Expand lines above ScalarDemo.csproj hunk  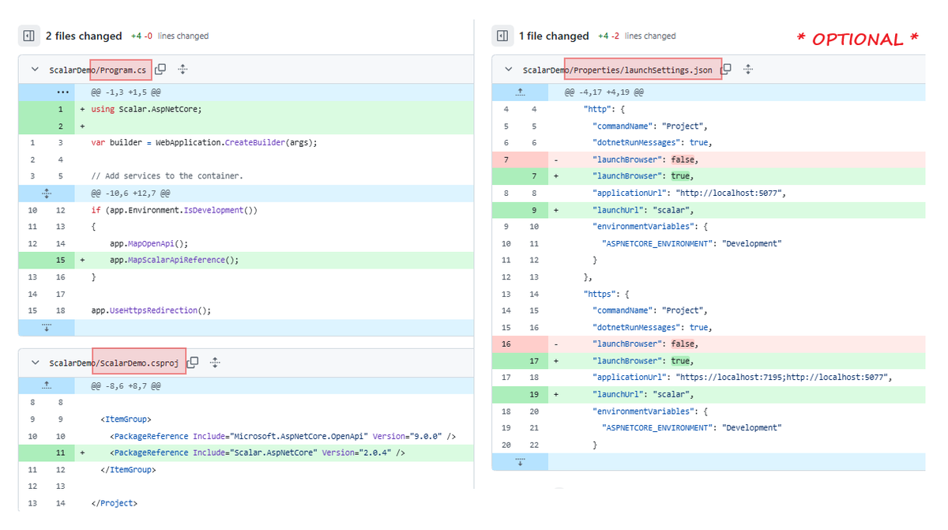pyautogui.click(x=47, y=385)
